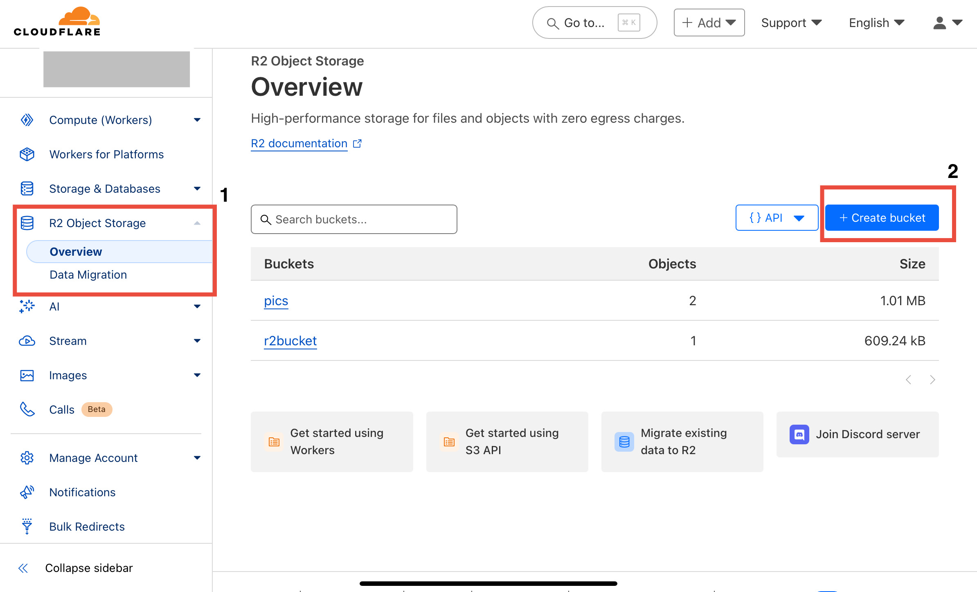The image size is (977, 592).
Task: Click the Cloudflare logo
Action: pos(57,22)
